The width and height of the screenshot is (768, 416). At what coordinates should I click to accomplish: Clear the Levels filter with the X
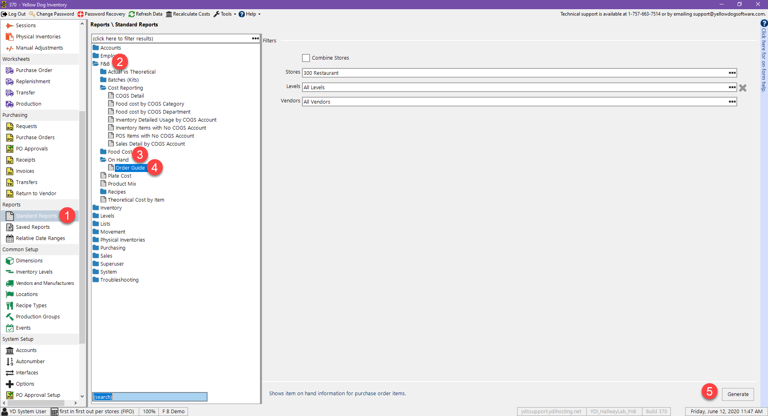pyautogui.click(x=743, y=88)
